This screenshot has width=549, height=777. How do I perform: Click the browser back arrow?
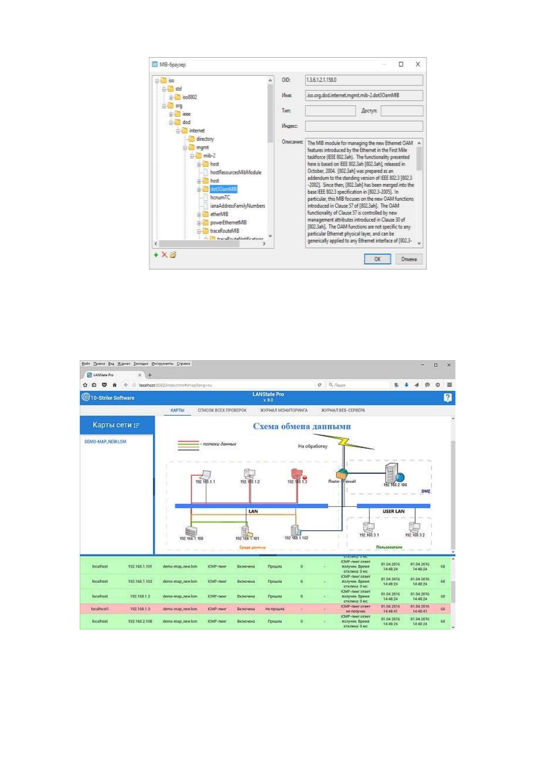[126, 385]
